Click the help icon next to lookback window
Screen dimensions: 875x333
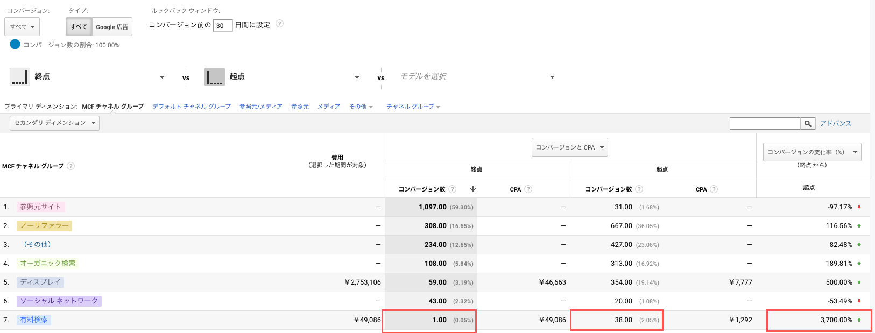tap(279, 24)
